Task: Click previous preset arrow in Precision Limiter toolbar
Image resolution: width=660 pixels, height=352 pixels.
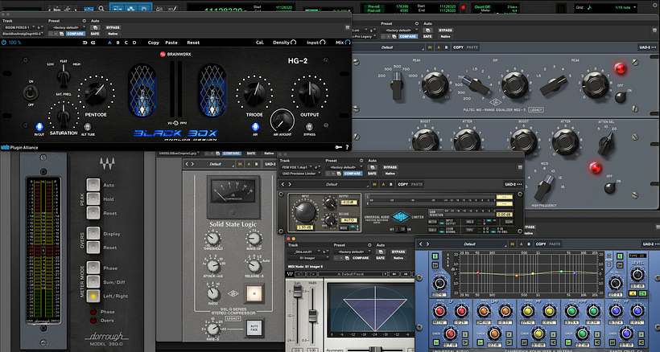Action: pos(283,184)
